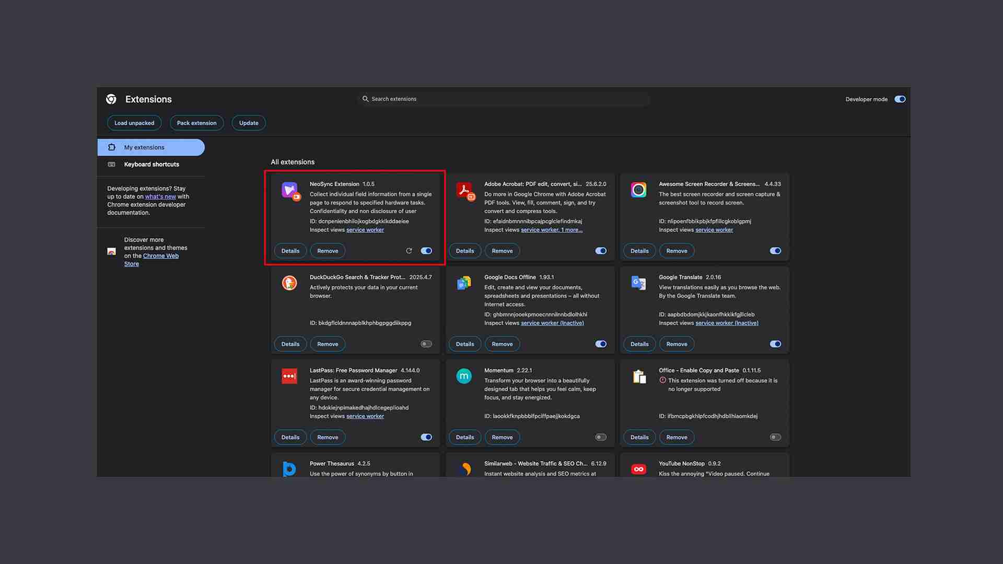Disable the LastPass extension toggle

click(426, 437)
